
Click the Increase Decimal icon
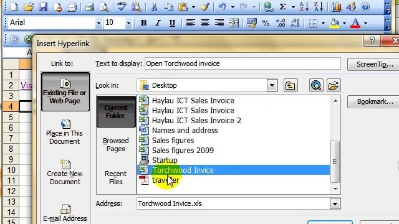281,23
